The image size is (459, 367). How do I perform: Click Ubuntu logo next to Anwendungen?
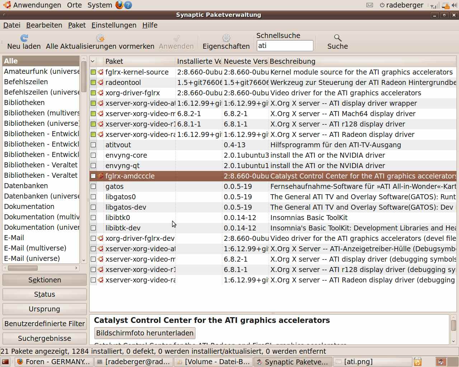point(7,5)
